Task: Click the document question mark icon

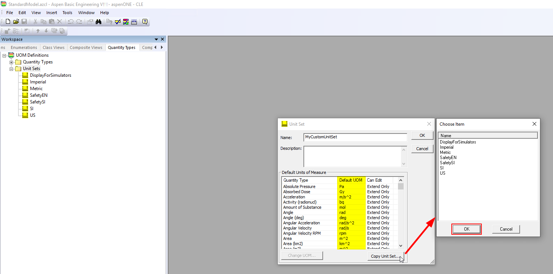Action: (x=109, y=22)
